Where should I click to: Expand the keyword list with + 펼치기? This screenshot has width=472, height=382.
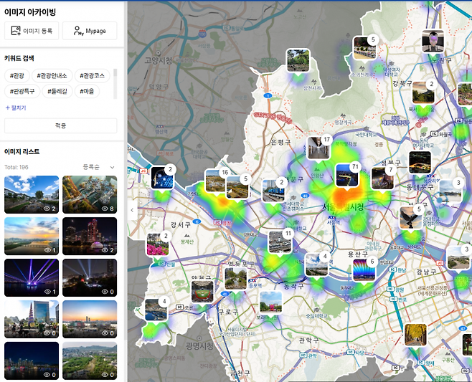click(x=15, y=108)
